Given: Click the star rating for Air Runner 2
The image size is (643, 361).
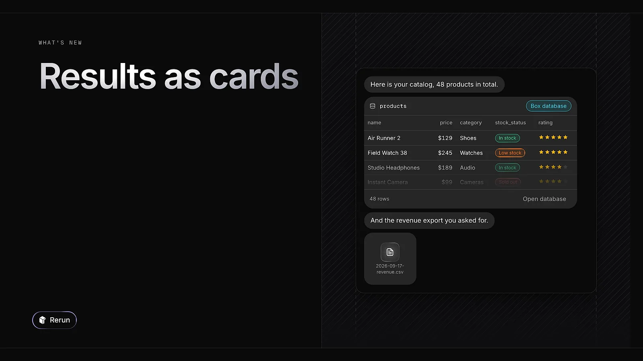Looking at the screenshot, I should [553, 138].
